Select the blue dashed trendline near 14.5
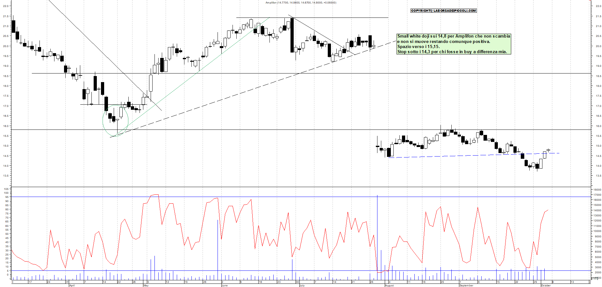This screenshot has width=602, height=287. (x=462, y=156)
